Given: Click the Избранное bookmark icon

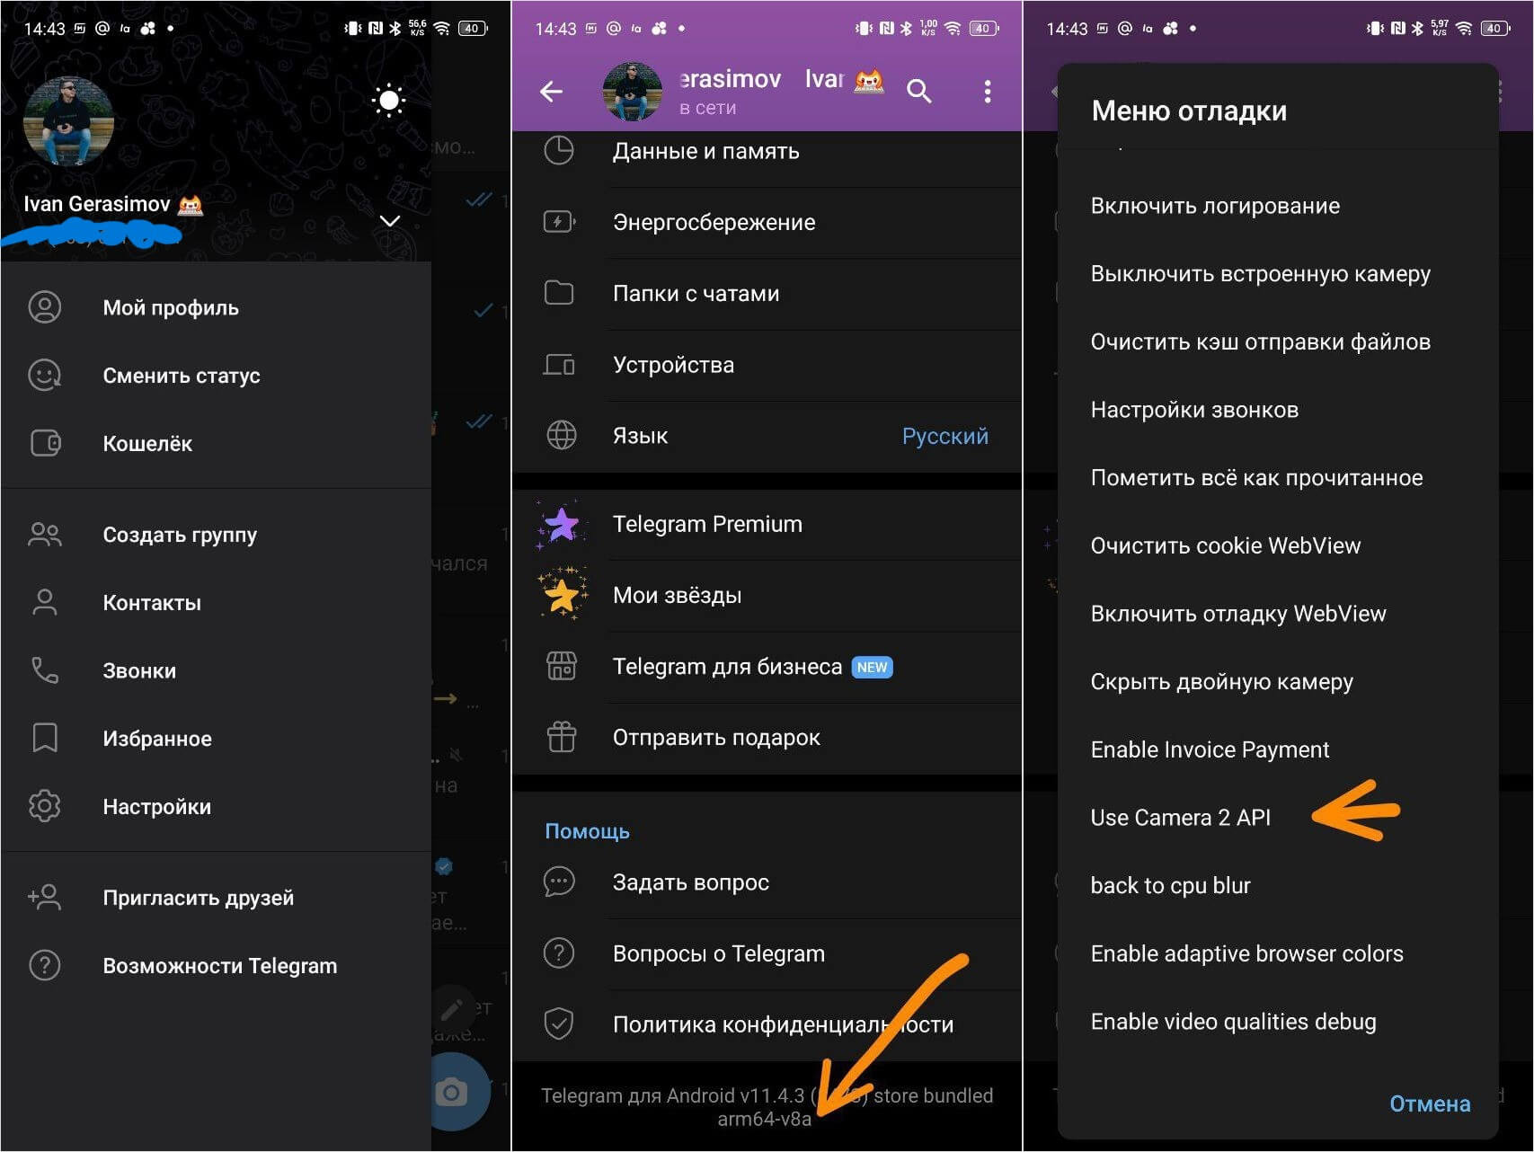Looking at the screenshot, I should [x=45, y=738].
